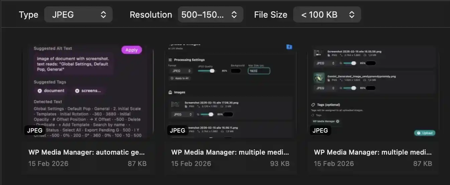Click the title "WP Media Manager: automatic ge..."

pos(87,152)
